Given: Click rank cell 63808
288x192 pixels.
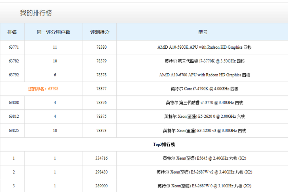Looking at the screenshot, I should (14, 102).
